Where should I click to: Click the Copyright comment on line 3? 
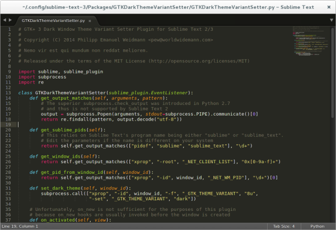tap(116, 40)
